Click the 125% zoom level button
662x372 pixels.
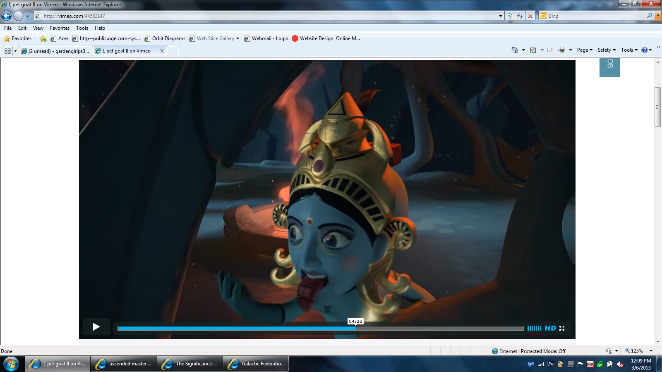(x=634, y=351)
